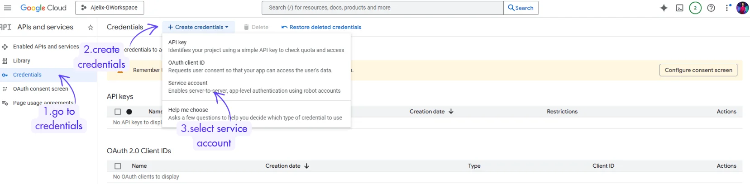This screenshot has width=750, height=184.
Task: Click the Enabled APIs diamond icon
Action: (x=5, y=47)
